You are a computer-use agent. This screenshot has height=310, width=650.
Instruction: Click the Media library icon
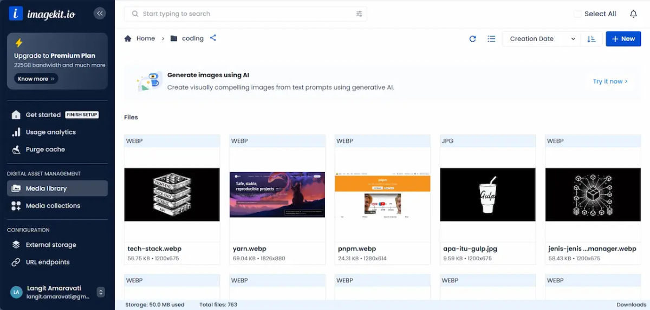click(16, 188)
